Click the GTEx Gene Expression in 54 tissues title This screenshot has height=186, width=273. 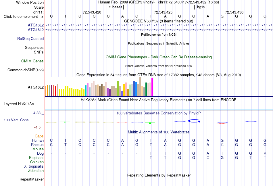[159, 75]
